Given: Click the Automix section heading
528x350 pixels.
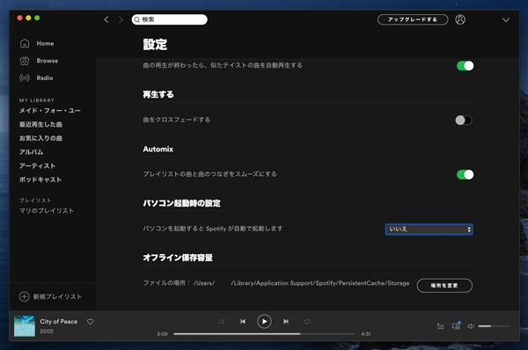Looking at the screenshot, I should pos(158,149).
